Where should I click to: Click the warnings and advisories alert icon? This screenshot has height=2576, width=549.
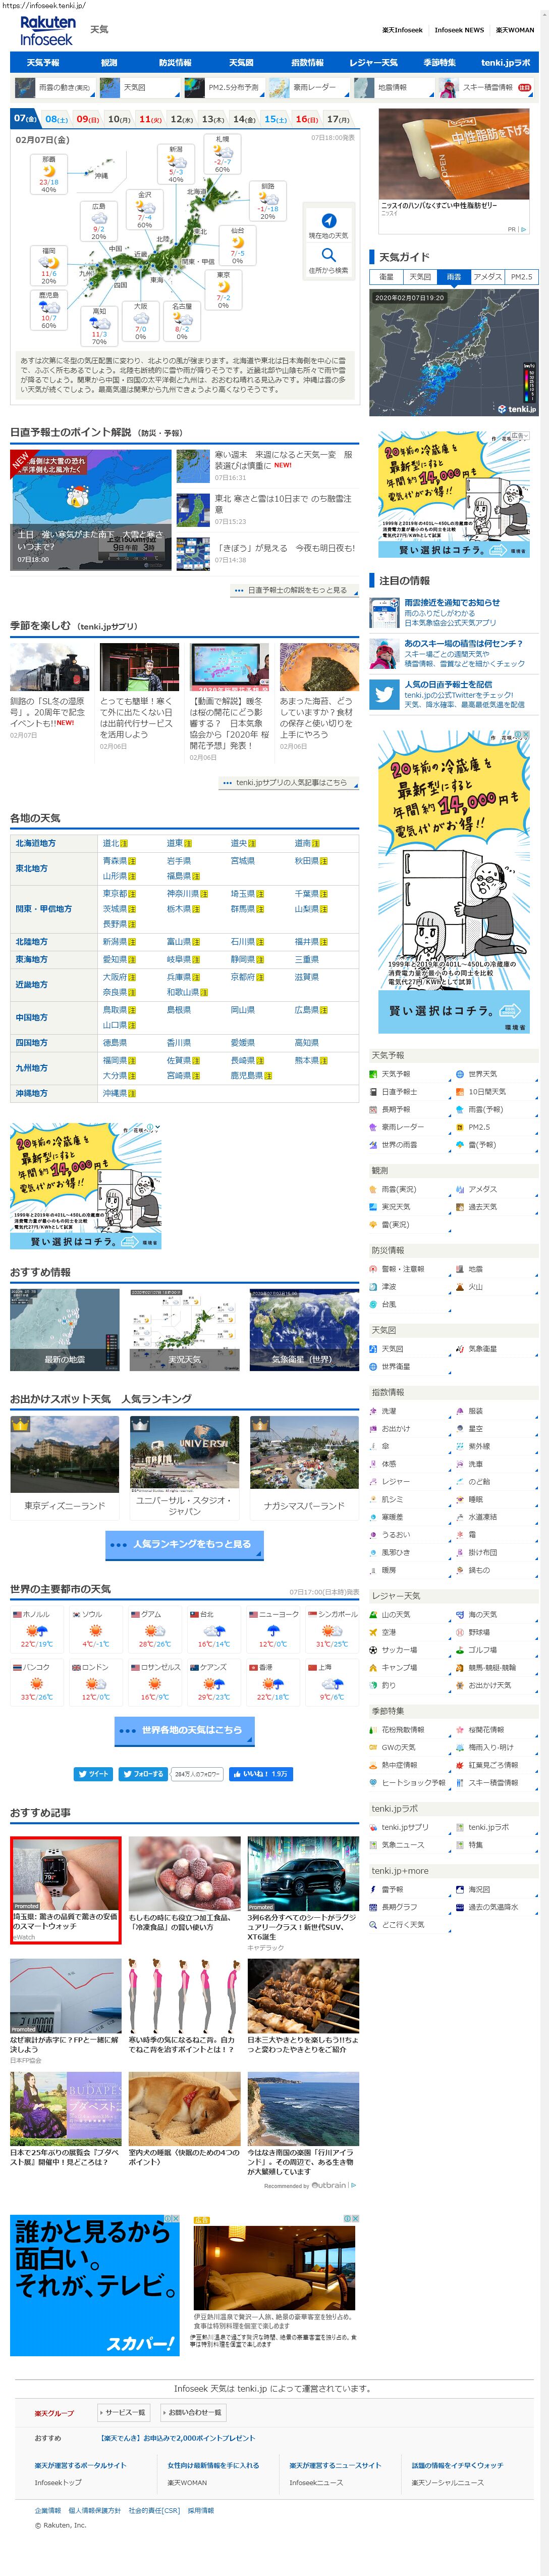click(373, 1269)
